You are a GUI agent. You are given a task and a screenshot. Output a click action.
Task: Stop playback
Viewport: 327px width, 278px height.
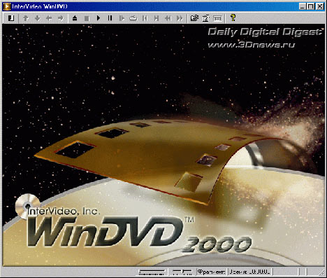tap(87, 18)
